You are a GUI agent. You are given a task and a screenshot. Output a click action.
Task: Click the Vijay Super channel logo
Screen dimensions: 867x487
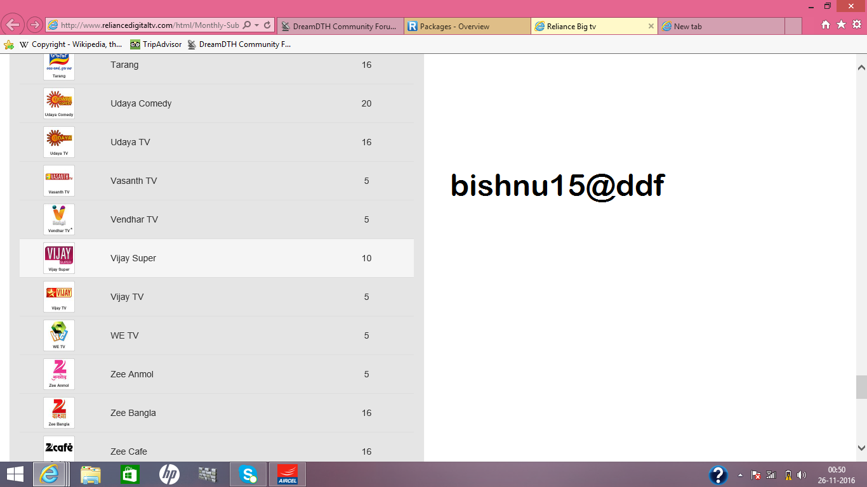pos(59,258)
